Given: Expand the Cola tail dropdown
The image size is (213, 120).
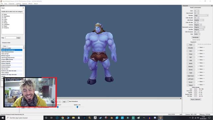Looking at the screenshot, I should click(197, 34).
